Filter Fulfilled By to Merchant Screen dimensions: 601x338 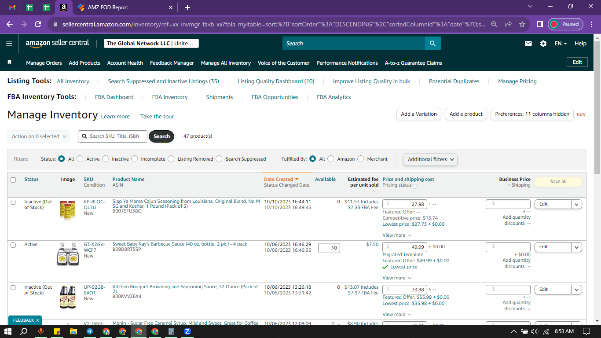click(361, 159)
